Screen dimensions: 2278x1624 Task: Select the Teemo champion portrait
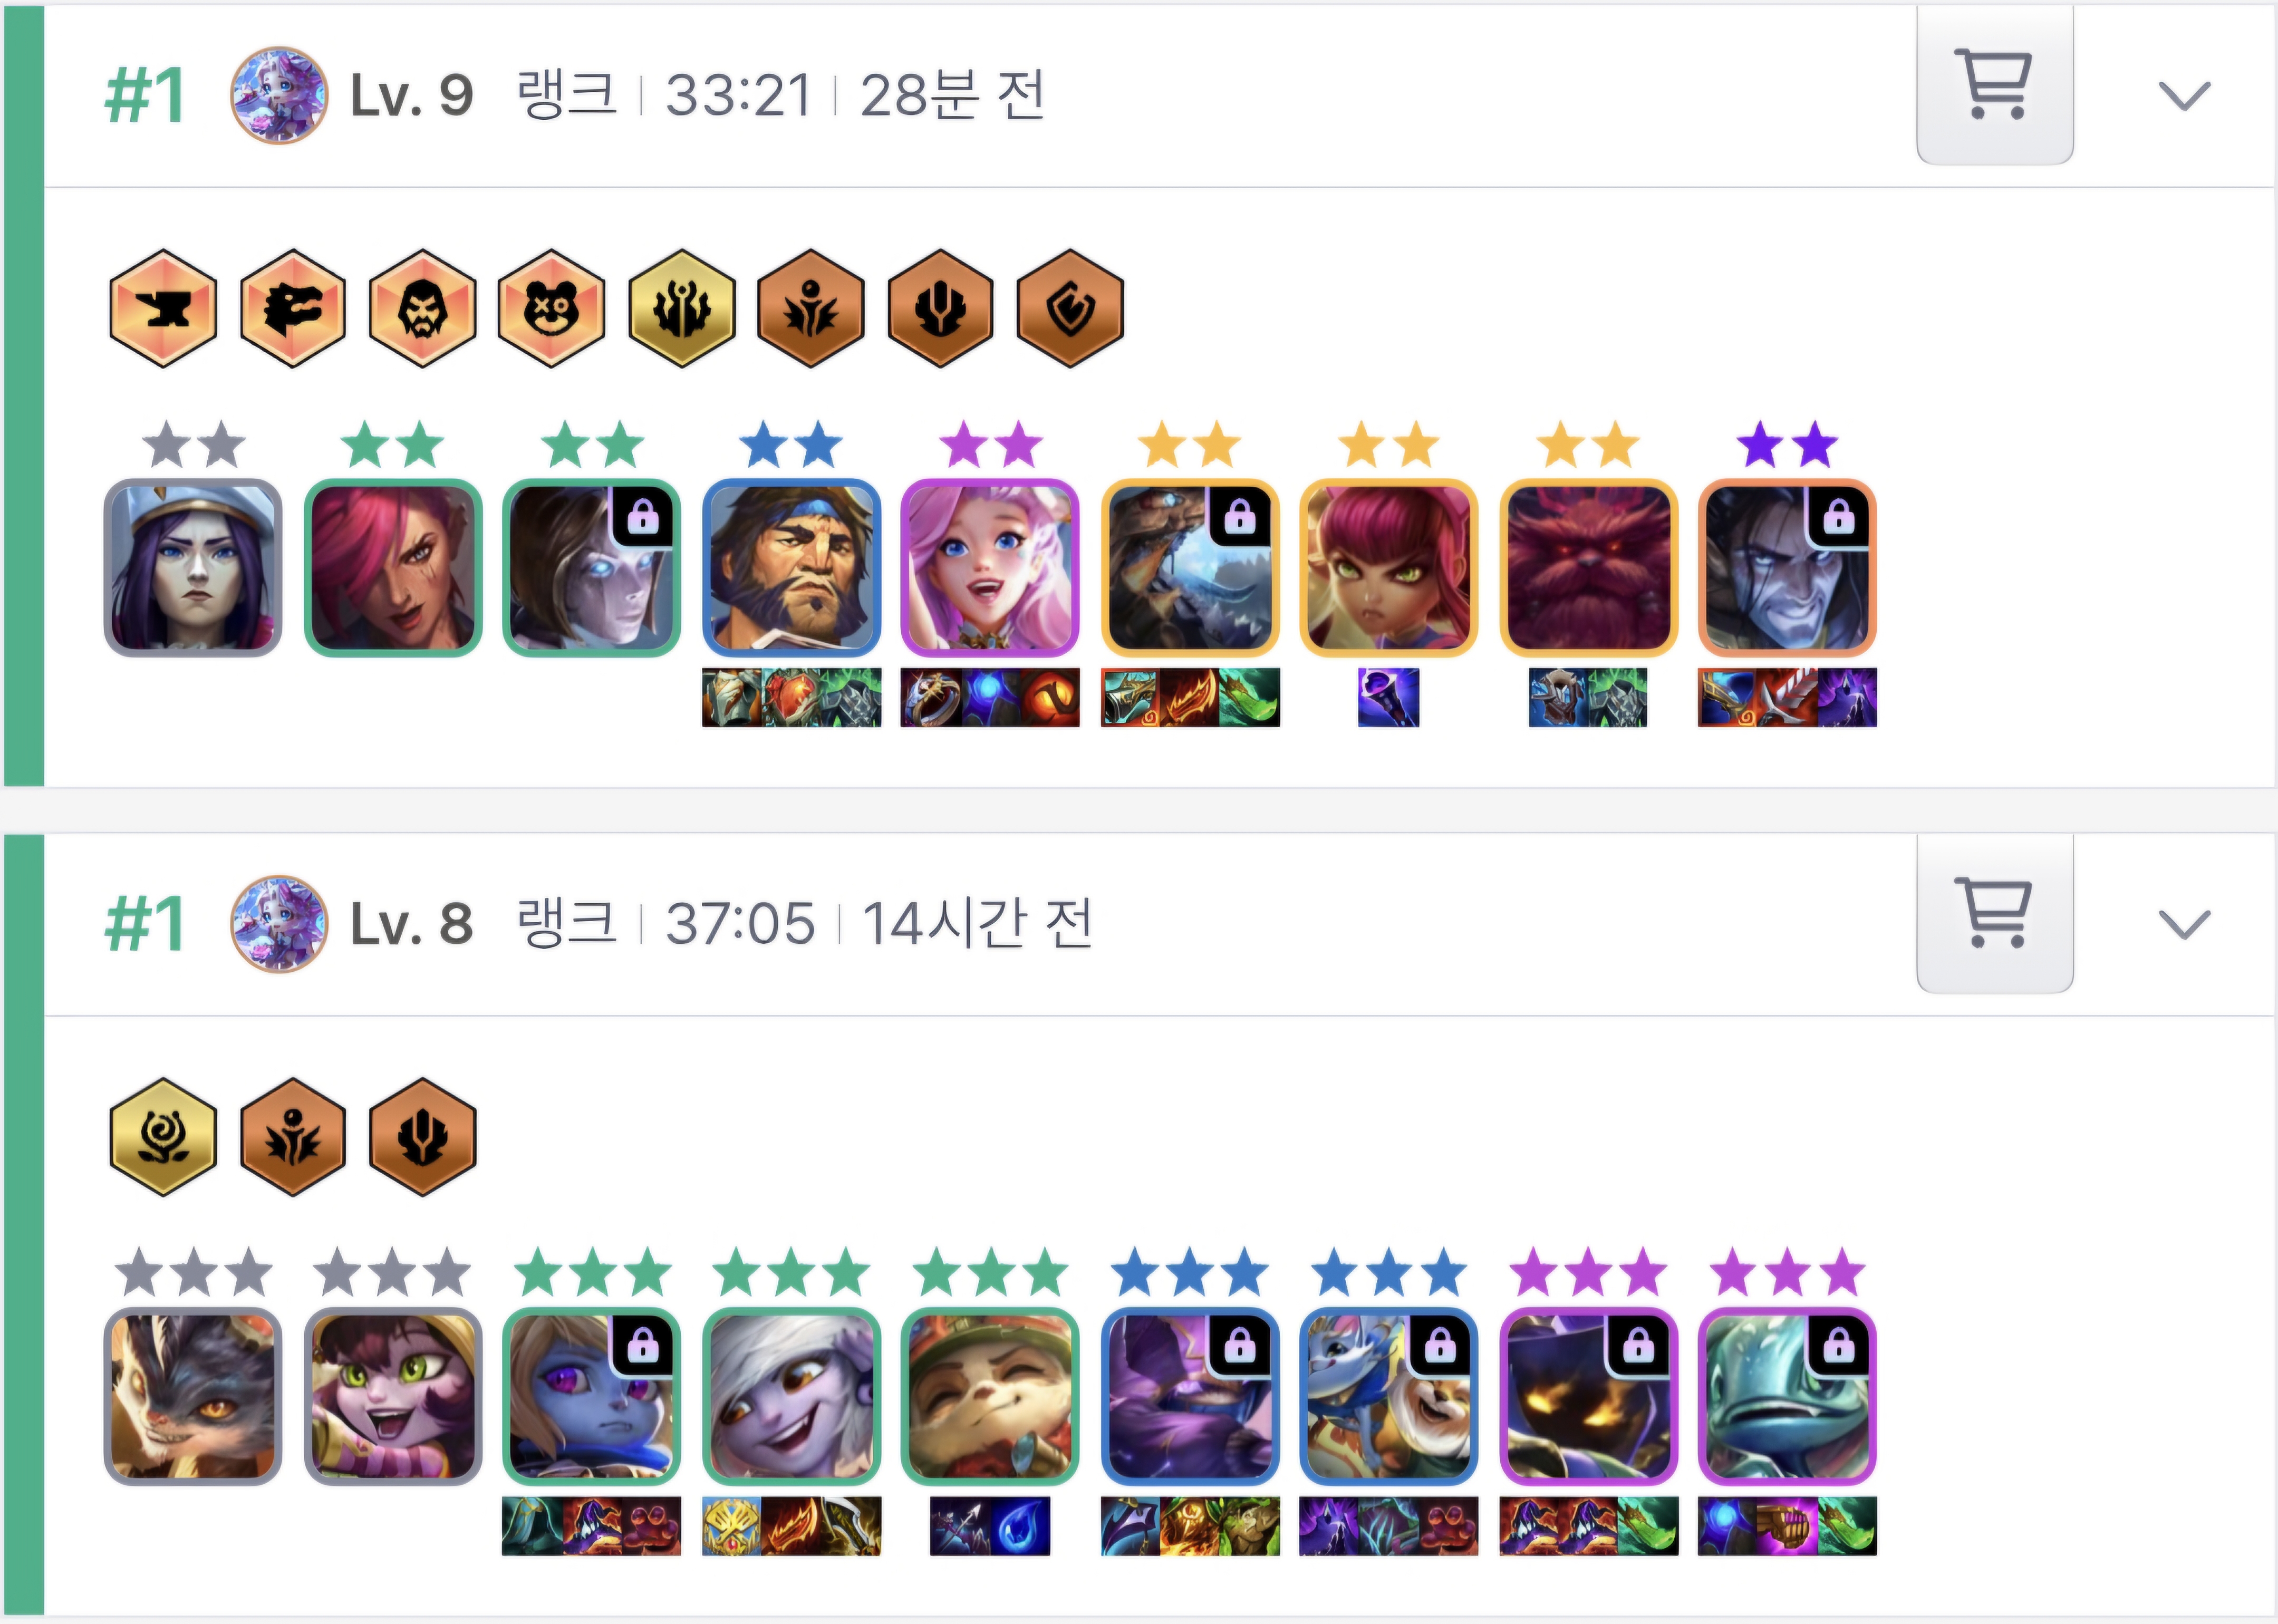point(990,1396)
